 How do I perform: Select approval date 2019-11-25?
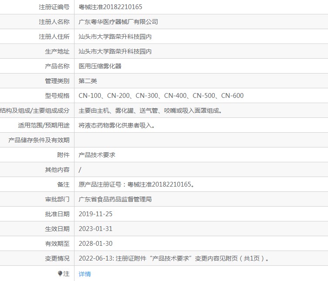click(x=95, y=214)
